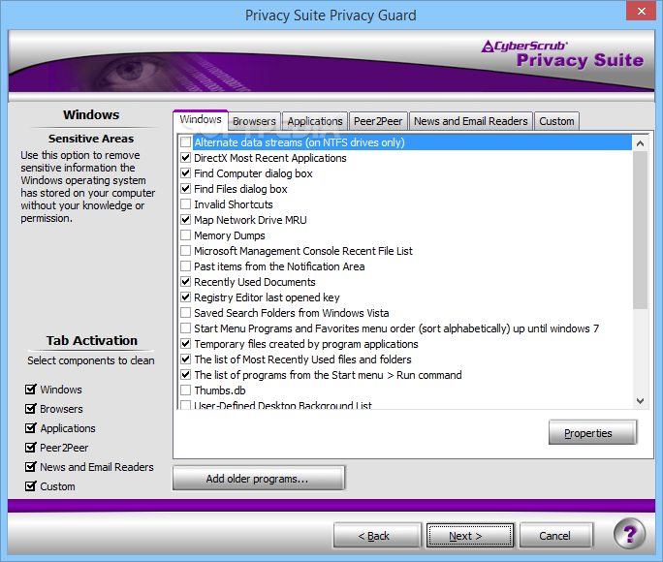Viewport: 663px width, 562px height.
Task: Check Saved Search Folders from Windows Vista
Action: pos(186,313)
